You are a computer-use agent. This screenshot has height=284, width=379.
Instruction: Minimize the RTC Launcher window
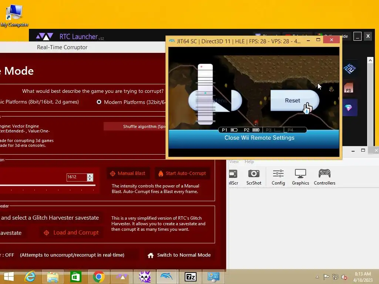point(357,36)
